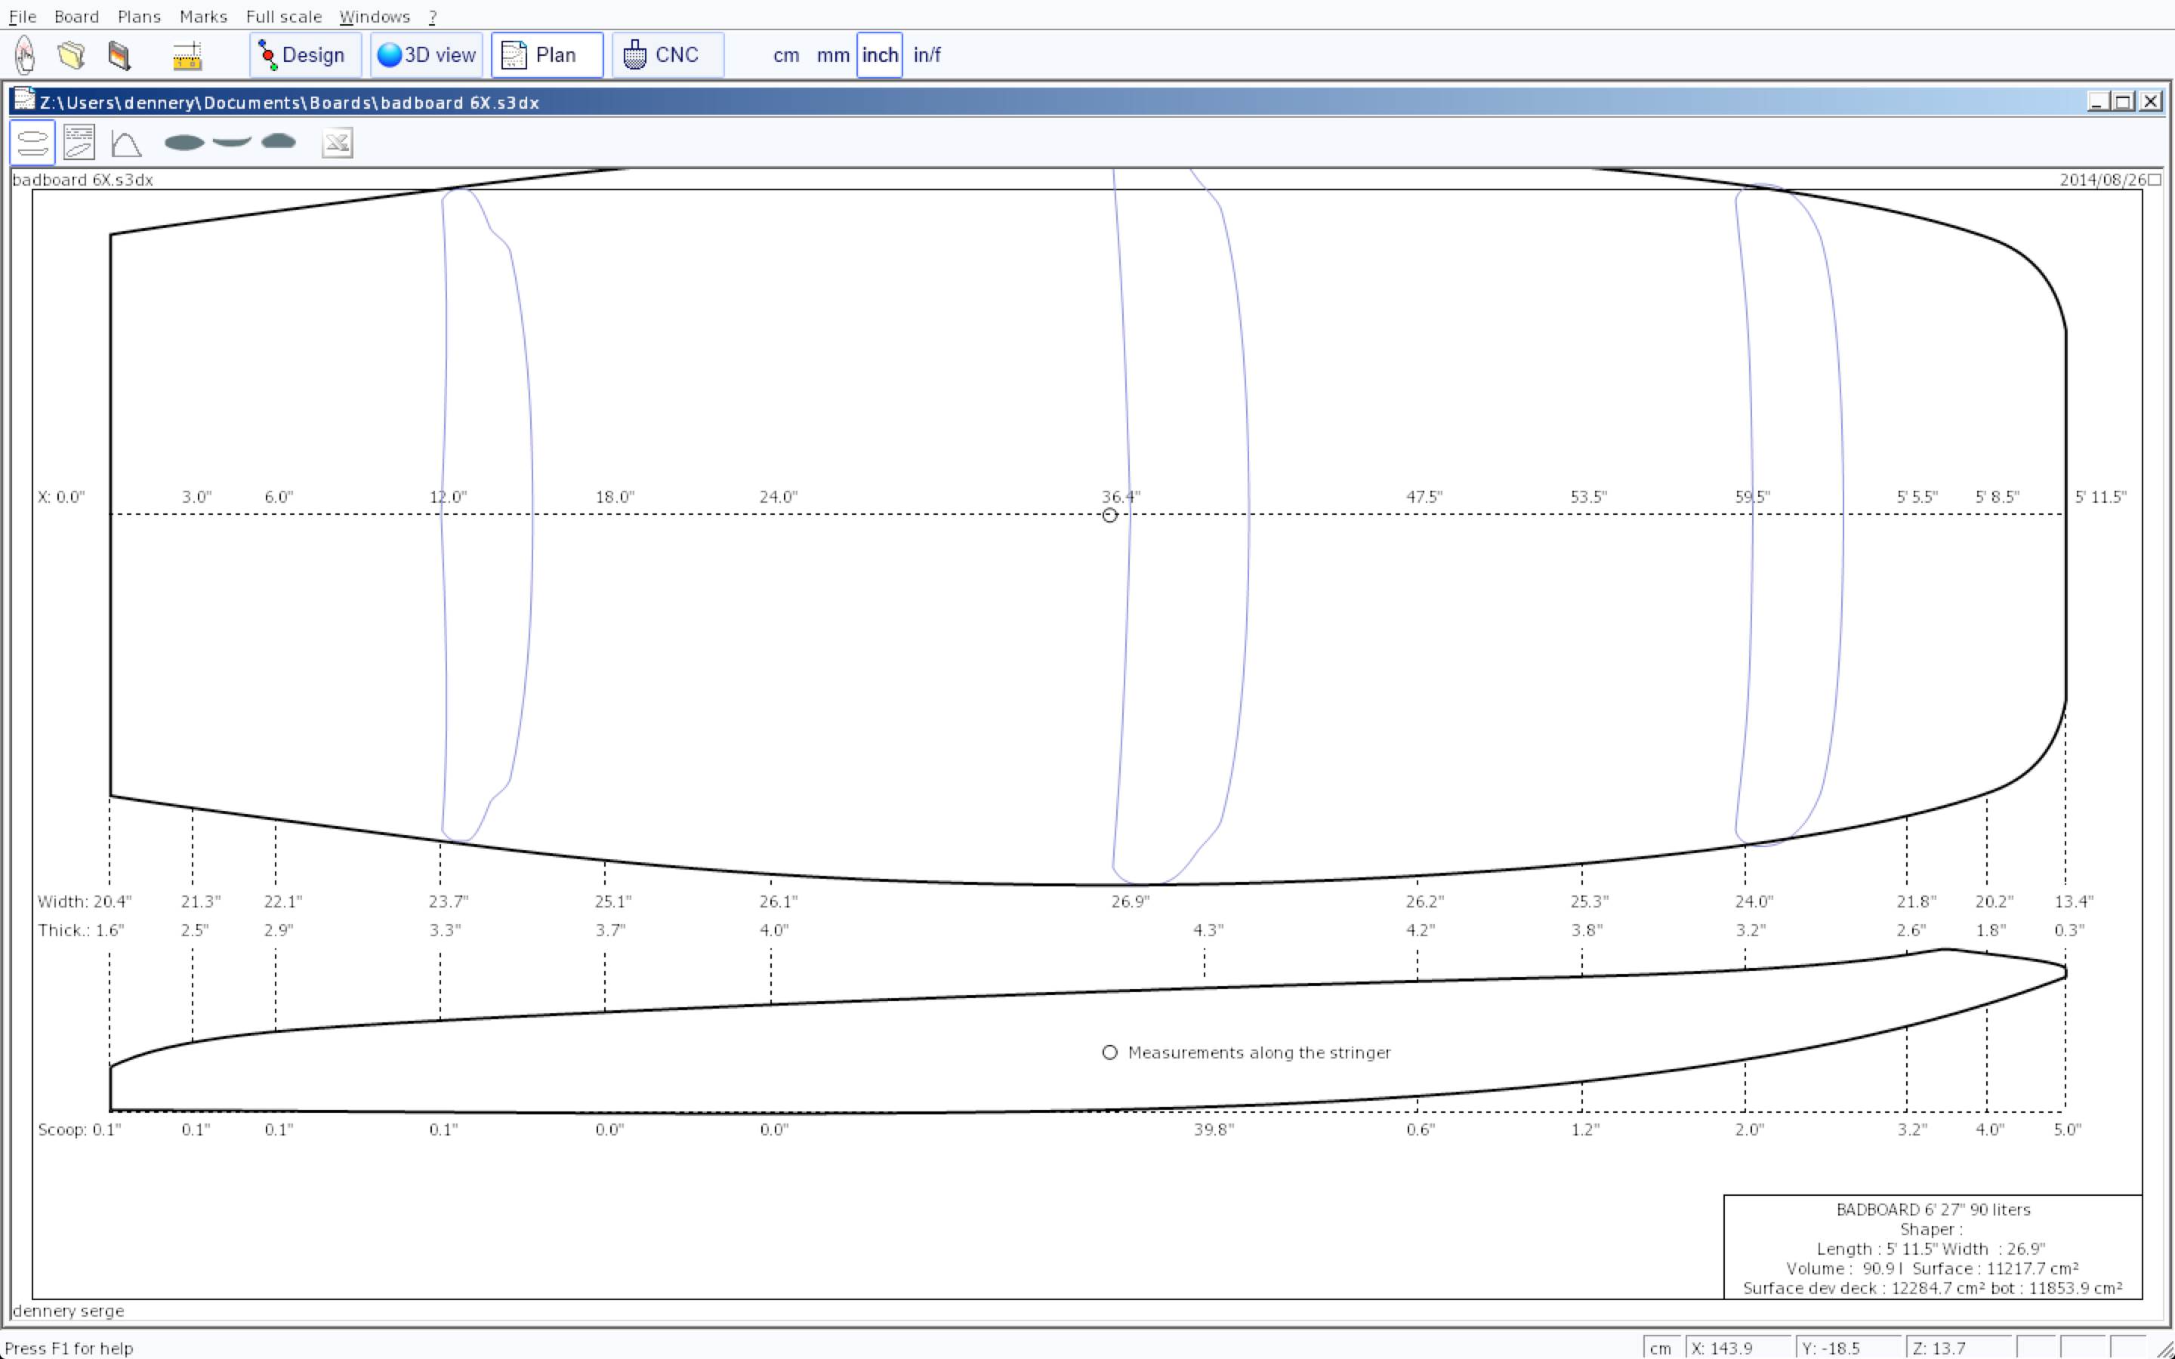2175x1359 pixels.
Task: Click the save board icon
Action: (x=119, y=55)
